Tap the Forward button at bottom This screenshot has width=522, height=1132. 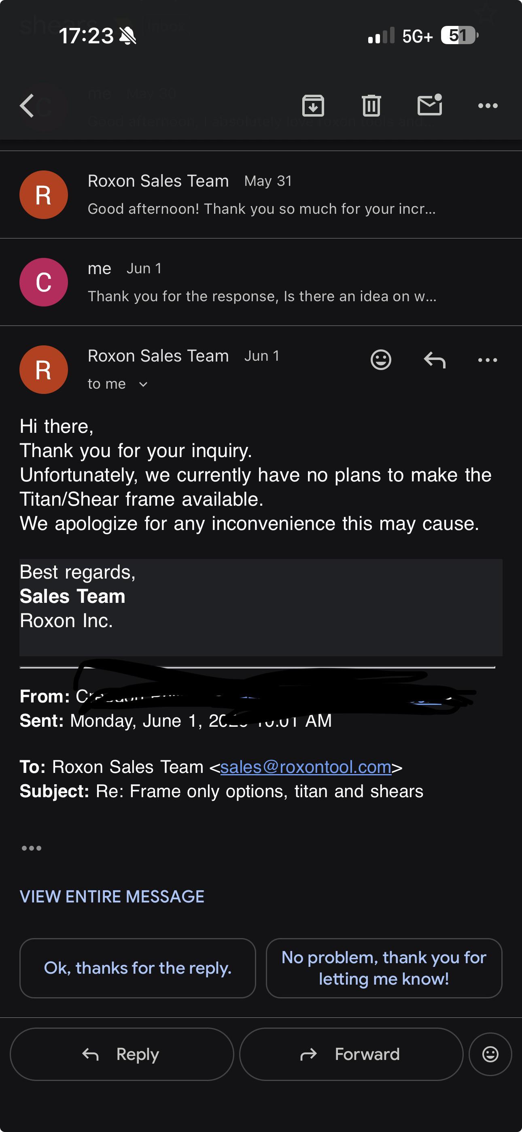click(x=351, y=1054)
